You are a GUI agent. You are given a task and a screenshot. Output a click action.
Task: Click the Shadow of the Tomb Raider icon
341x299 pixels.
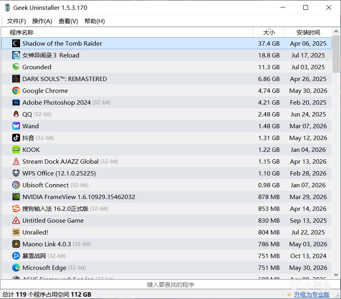point(16,43)
